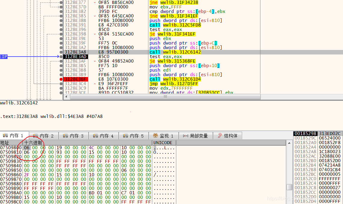Select stack address 001852BC
Screen dimensions: 343x204
tap(305, 174)
